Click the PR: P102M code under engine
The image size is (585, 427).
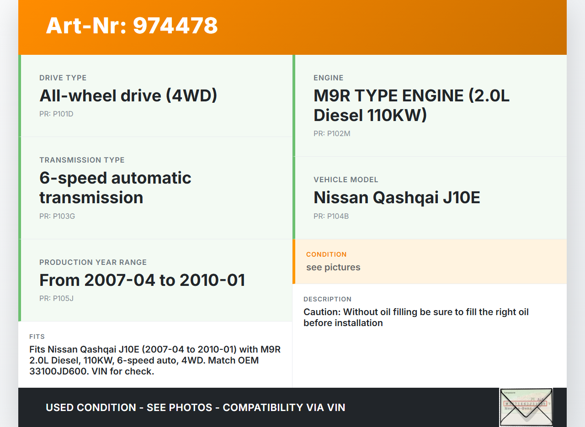pos(332,133)
